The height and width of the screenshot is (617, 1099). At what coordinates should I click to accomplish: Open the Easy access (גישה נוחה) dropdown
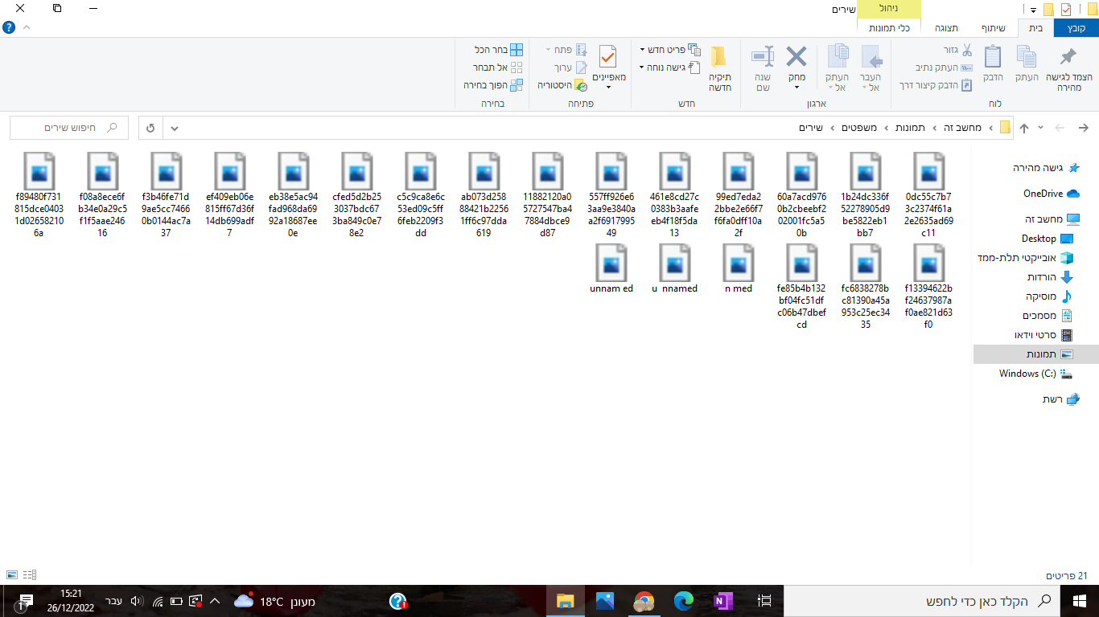tap(670, 67)
